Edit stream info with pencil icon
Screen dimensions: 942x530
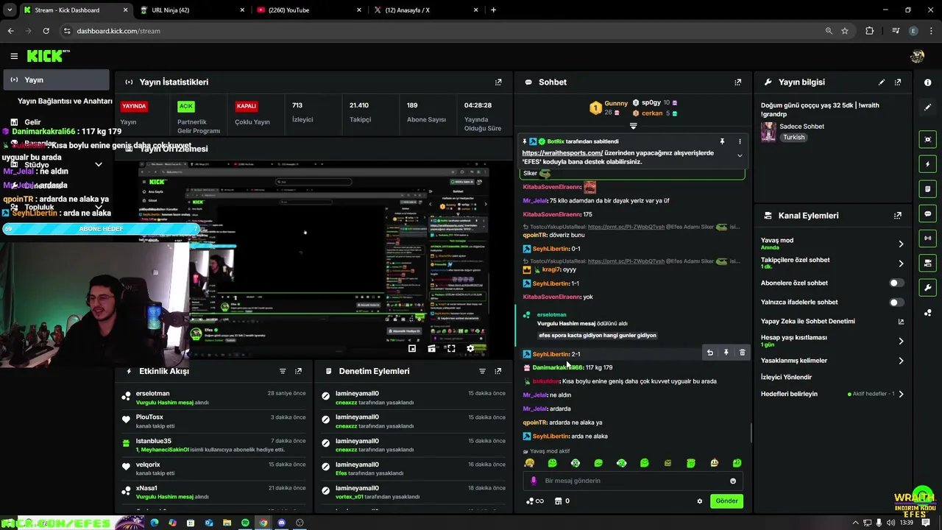coord(882,82)
